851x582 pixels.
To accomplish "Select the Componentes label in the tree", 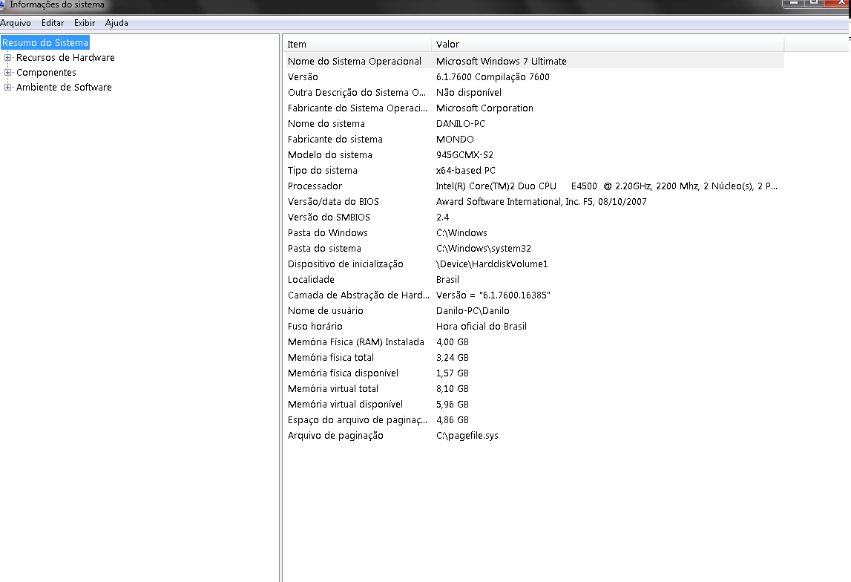I will 46,73.
